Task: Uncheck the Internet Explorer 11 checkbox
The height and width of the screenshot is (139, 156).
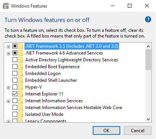Action: (x=15, y=94)
